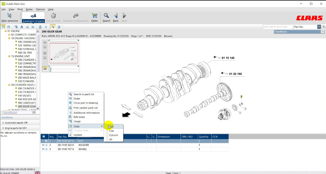Click the second layout icon in the secondary toolbar
The width and height of the screenshot is (326, 174).
coord(9,27)
